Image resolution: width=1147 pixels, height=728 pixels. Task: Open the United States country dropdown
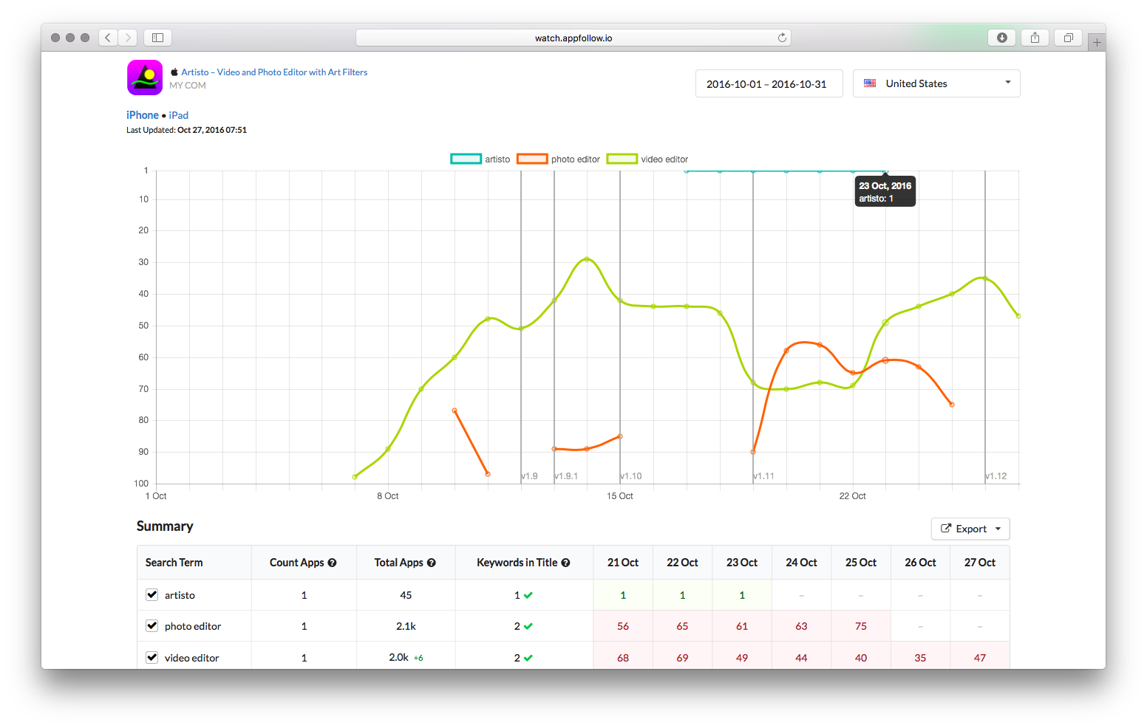(x=936, y=83)
